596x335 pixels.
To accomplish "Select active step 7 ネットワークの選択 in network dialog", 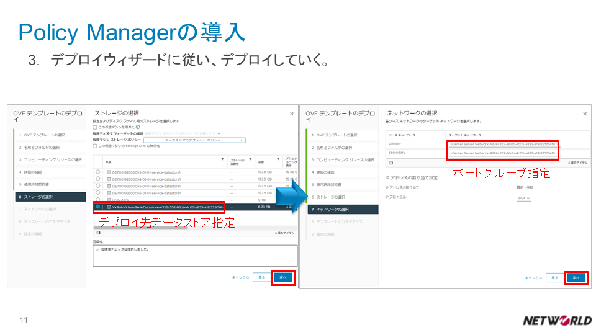I will click(343, 209).
